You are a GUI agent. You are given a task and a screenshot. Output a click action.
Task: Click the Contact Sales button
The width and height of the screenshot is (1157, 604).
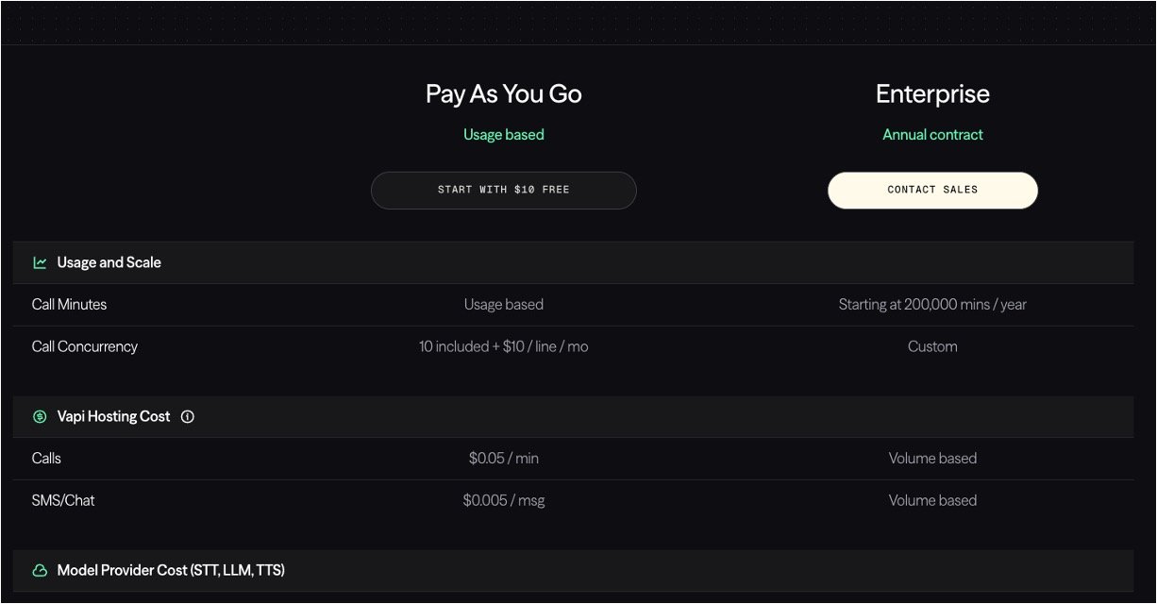tap(932, 190)
